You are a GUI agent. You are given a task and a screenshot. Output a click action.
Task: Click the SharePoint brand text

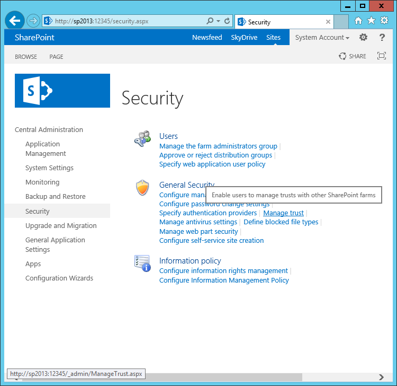point(34,37)
